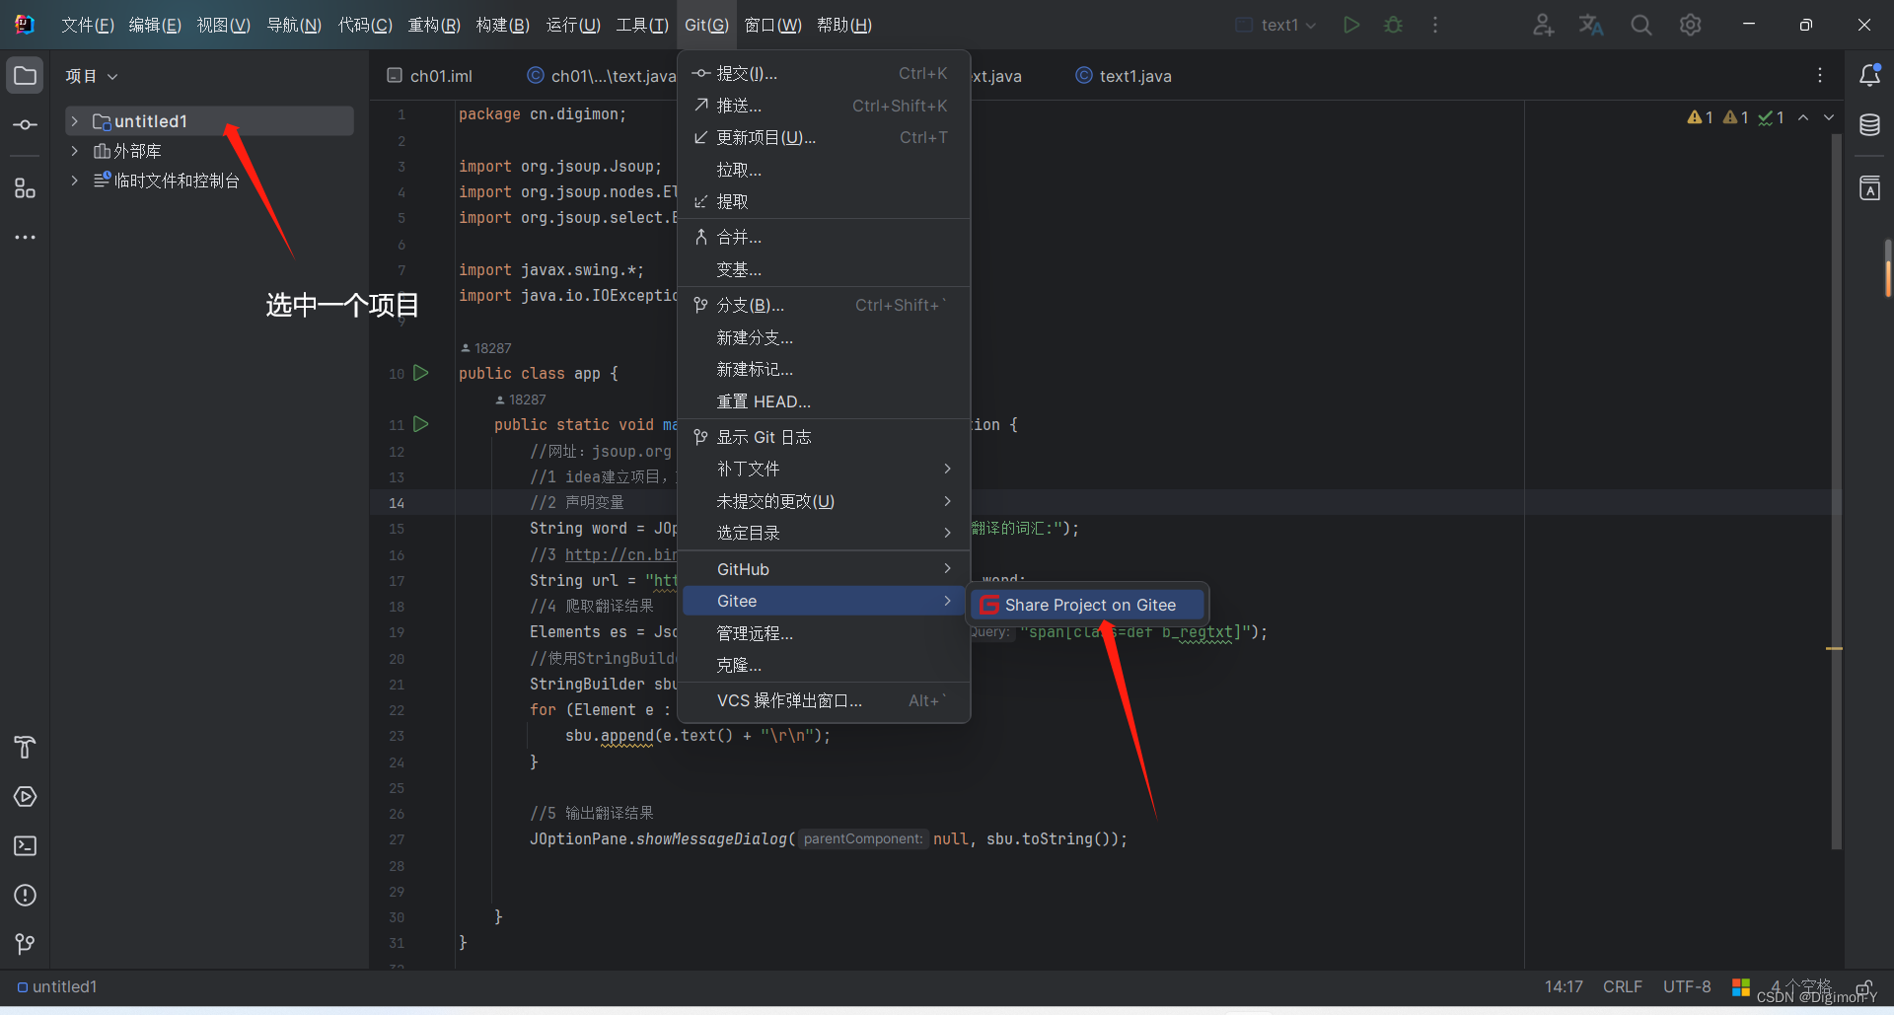Screen dimensions: 1894x1015
Task: Run the app with the green Run arrow
Action: [x=1351, y=25]
